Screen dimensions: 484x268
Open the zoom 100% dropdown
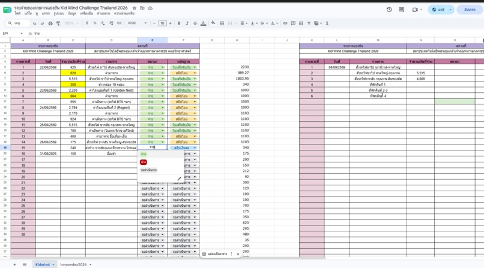[71, 23]
